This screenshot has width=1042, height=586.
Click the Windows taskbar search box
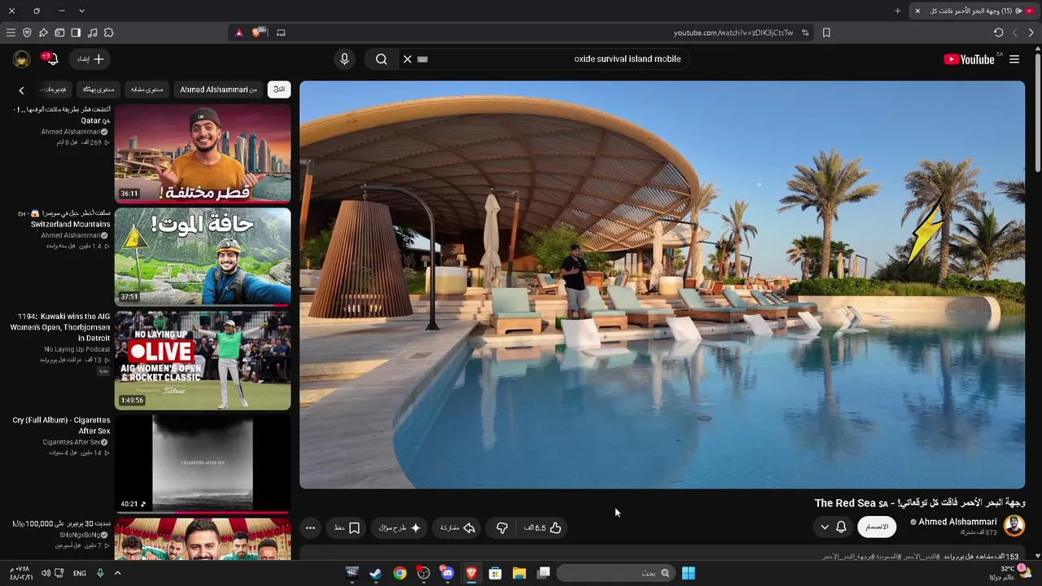pos(617,573)
